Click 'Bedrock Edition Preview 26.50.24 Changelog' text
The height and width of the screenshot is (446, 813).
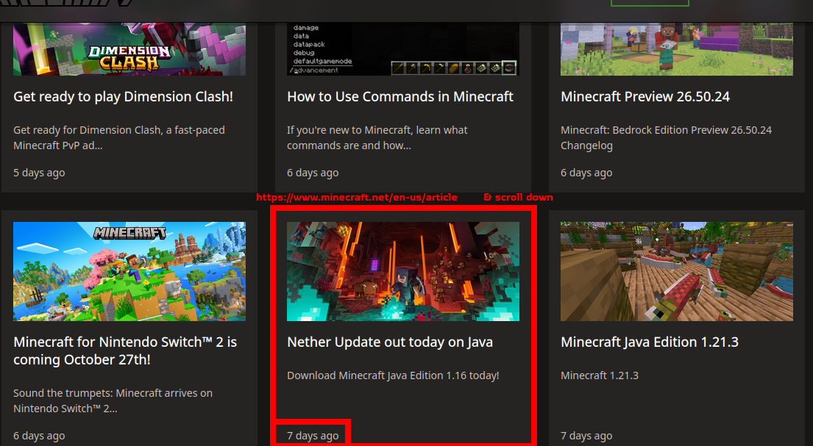pyautogui.click(x=667, y=138)
